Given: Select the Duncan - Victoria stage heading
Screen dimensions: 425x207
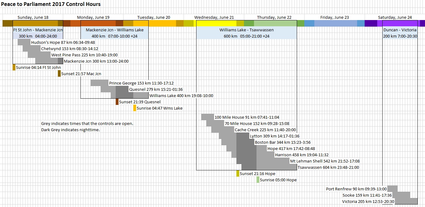Looking at the screenshot, I should click(x=400, y=30).
